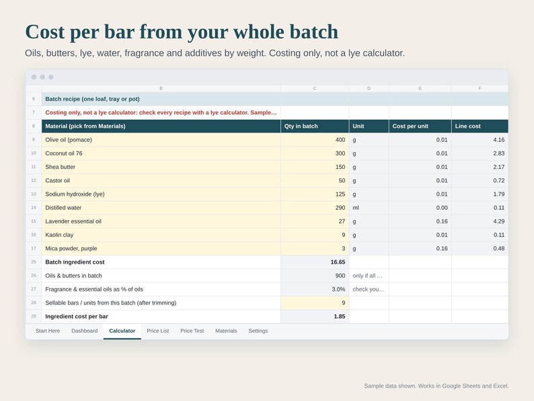Click the lavender oil quantity cell 27
534x401 pixels.
[x=315, y=221]
